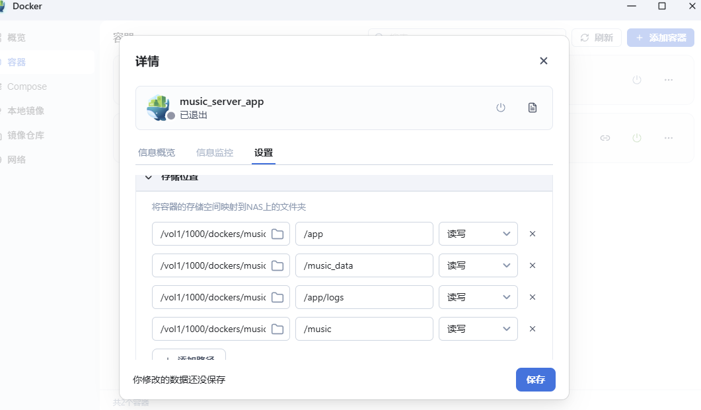Click the 添加容器 add container button
Viewport: 701px width, 410px height.
[x=660, y=38]
